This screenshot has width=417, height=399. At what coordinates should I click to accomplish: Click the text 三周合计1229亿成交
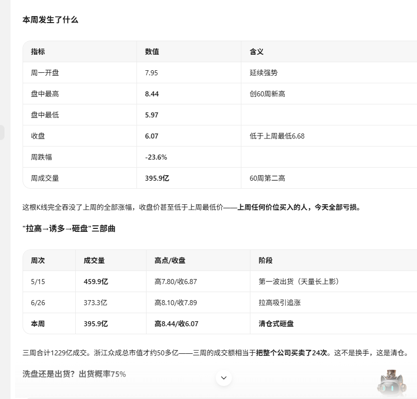55,353
